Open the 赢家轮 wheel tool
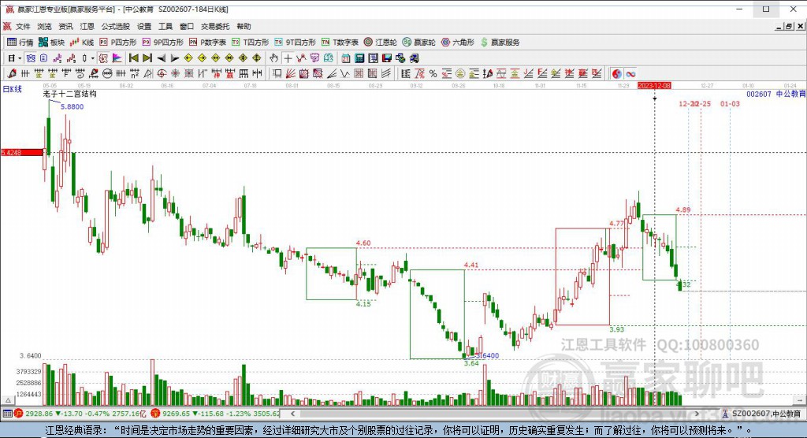Image resolution: width=807 pixels, height=438 pixels. click(419, 43)
